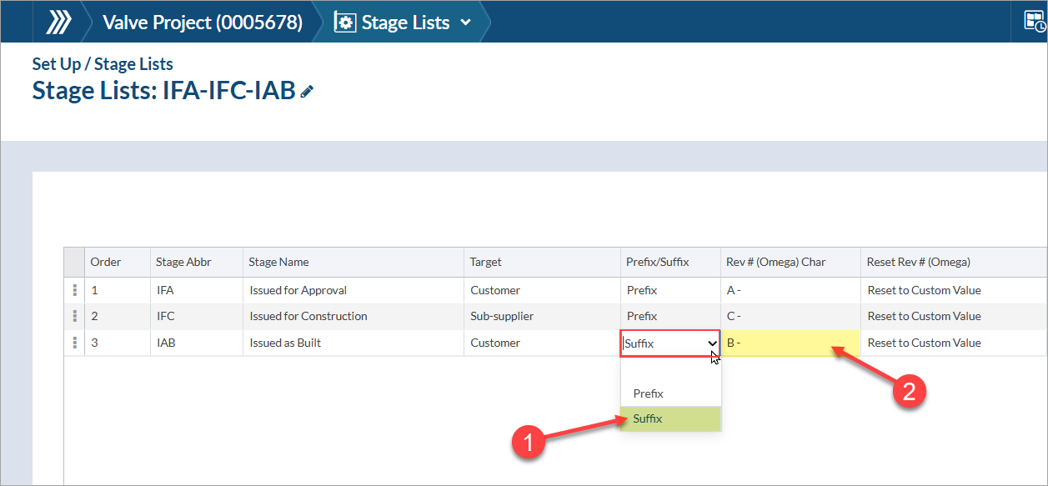Open the Prefix/Suffix dropdown in IAB row
Screen dimensions: 1048x486
click(x=670, y=343)
